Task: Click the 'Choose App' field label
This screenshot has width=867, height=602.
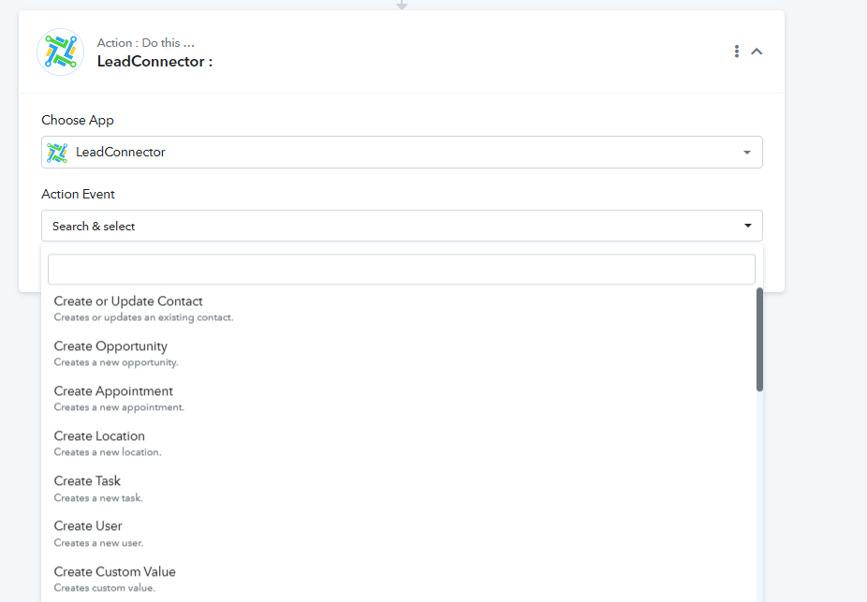Action: pyautogui.click(x=78, y=120)
